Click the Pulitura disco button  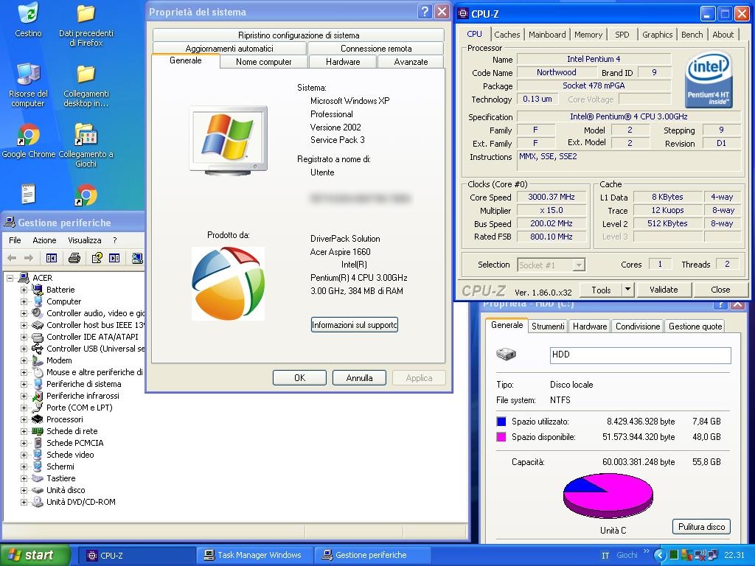701,526
